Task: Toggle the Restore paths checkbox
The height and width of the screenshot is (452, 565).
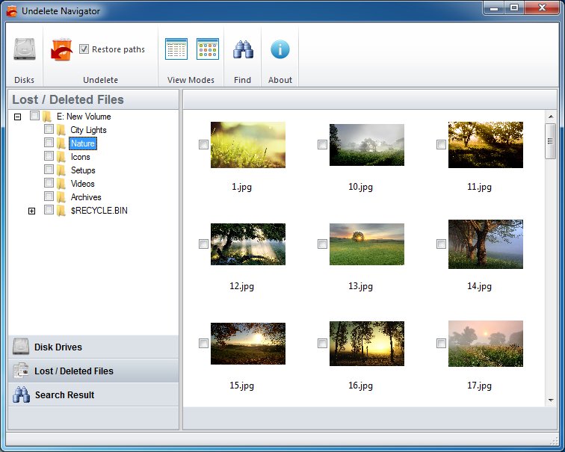Action: coord(84,49)
